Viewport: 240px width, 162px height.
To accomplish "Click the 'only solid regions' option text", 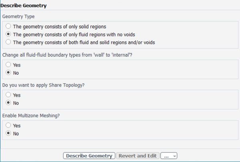I will [x=60, y=27].
